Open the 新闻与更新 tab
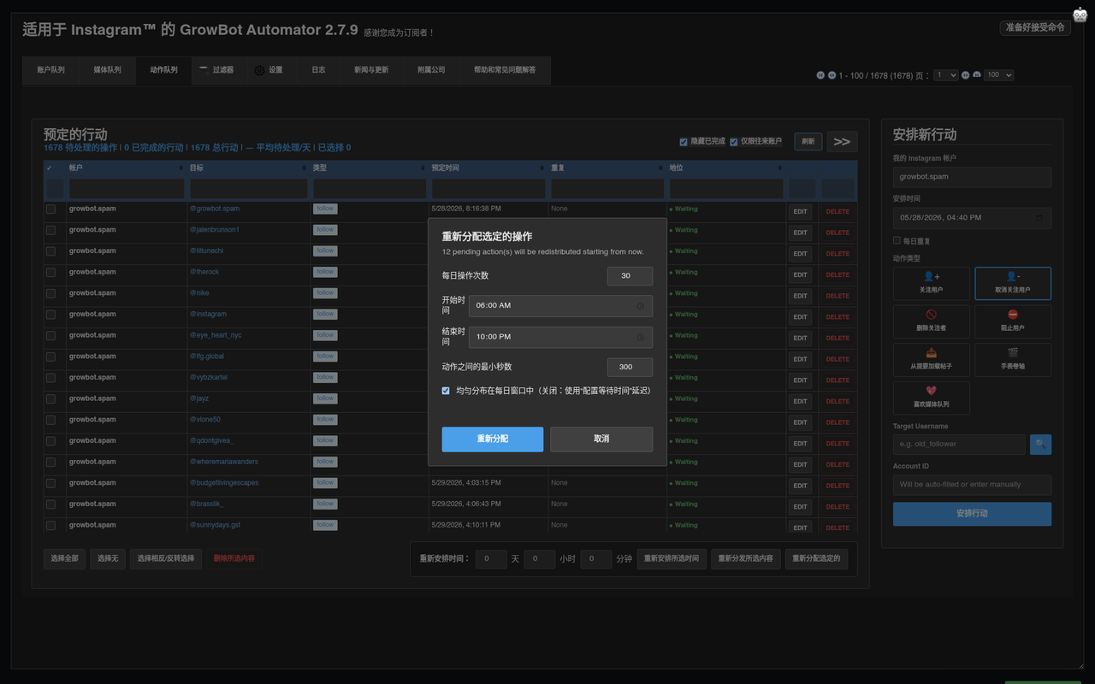1095x684 pixels. coord(371,70)
